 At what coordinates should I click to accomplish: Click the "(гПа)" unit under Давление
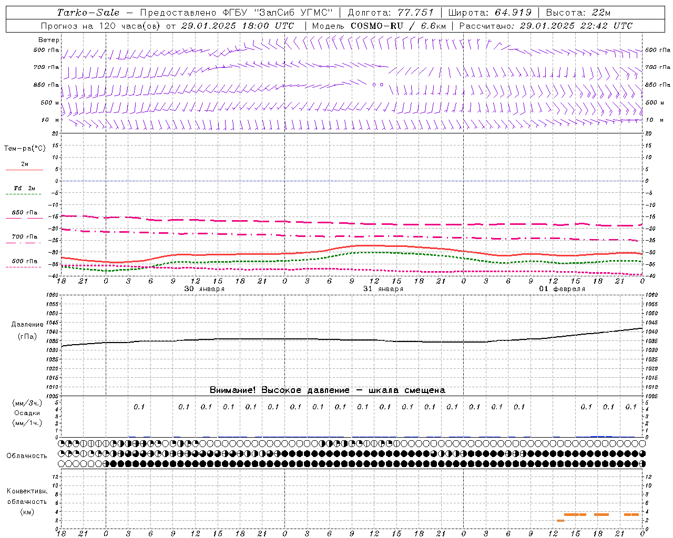(x=27, y=336)
